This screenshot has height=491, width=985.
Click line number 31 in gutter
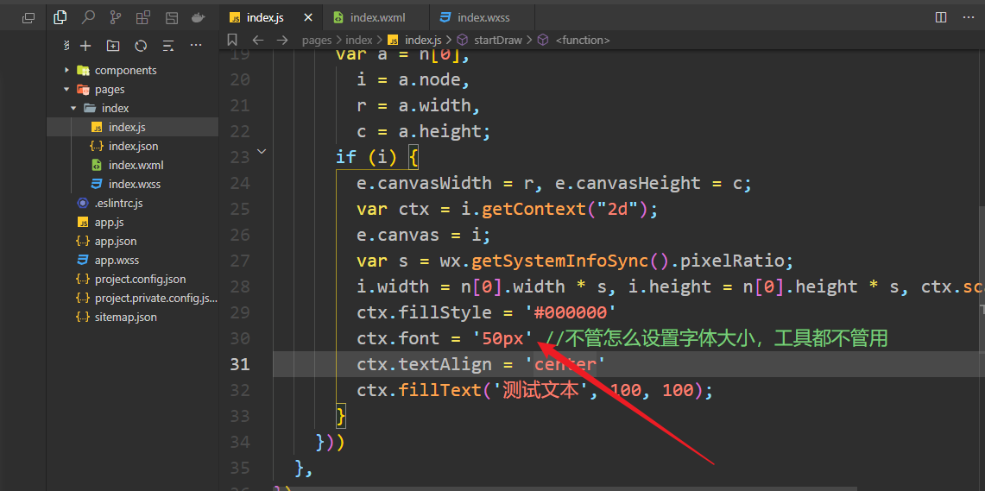pyautogui.click(x=239, y=364)
